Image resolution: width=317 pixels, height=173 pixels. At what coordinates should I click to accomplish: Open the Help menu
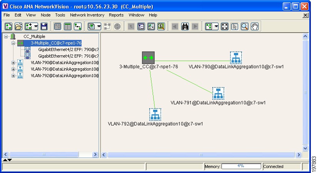[153, 15]
